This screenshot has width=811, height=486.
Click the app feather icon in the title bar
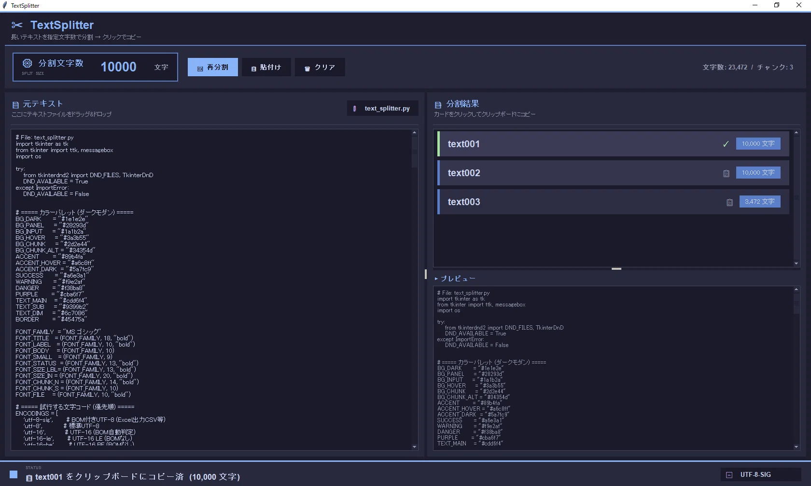click(5, 5)
